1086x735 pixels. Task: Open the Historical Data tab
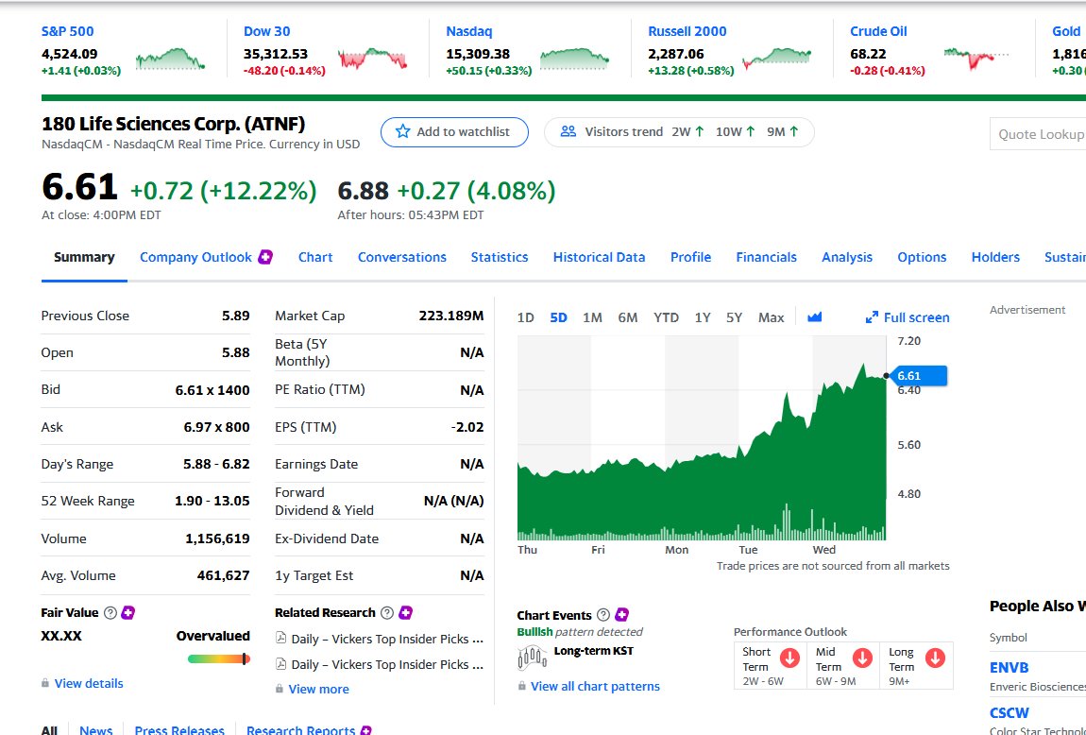click(x=599, y=257)
